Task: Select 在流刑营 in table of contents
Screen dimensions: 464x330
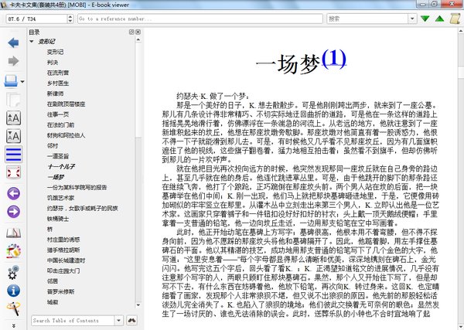Action: click(58, 73)
